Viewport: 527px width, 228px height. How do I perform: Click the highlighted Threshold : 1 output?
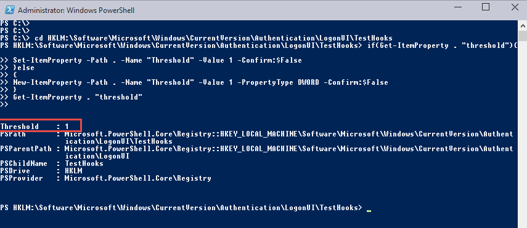tap(40, 126)
